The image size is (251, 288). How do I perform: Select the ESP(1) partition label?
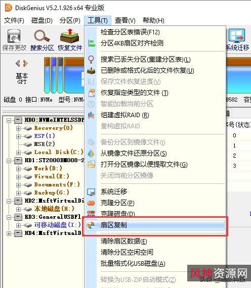click(45, 136)
